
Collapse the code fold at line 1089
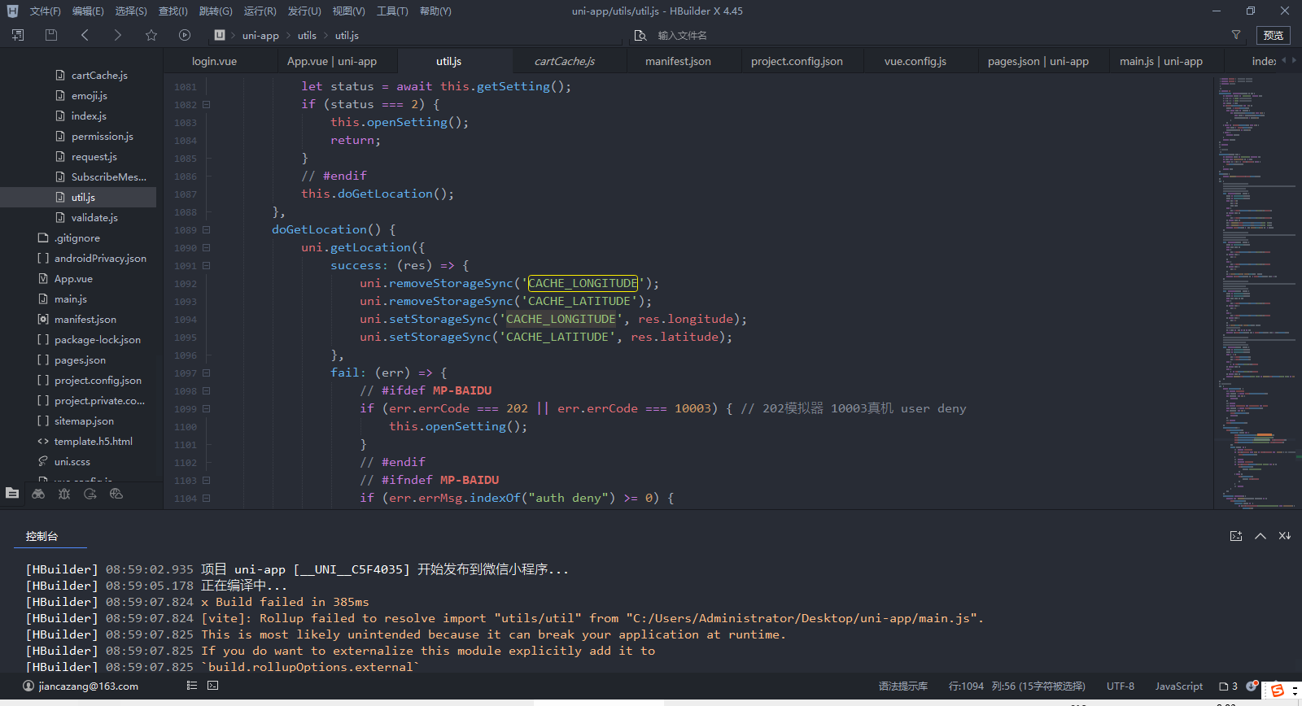coord(207,230)
